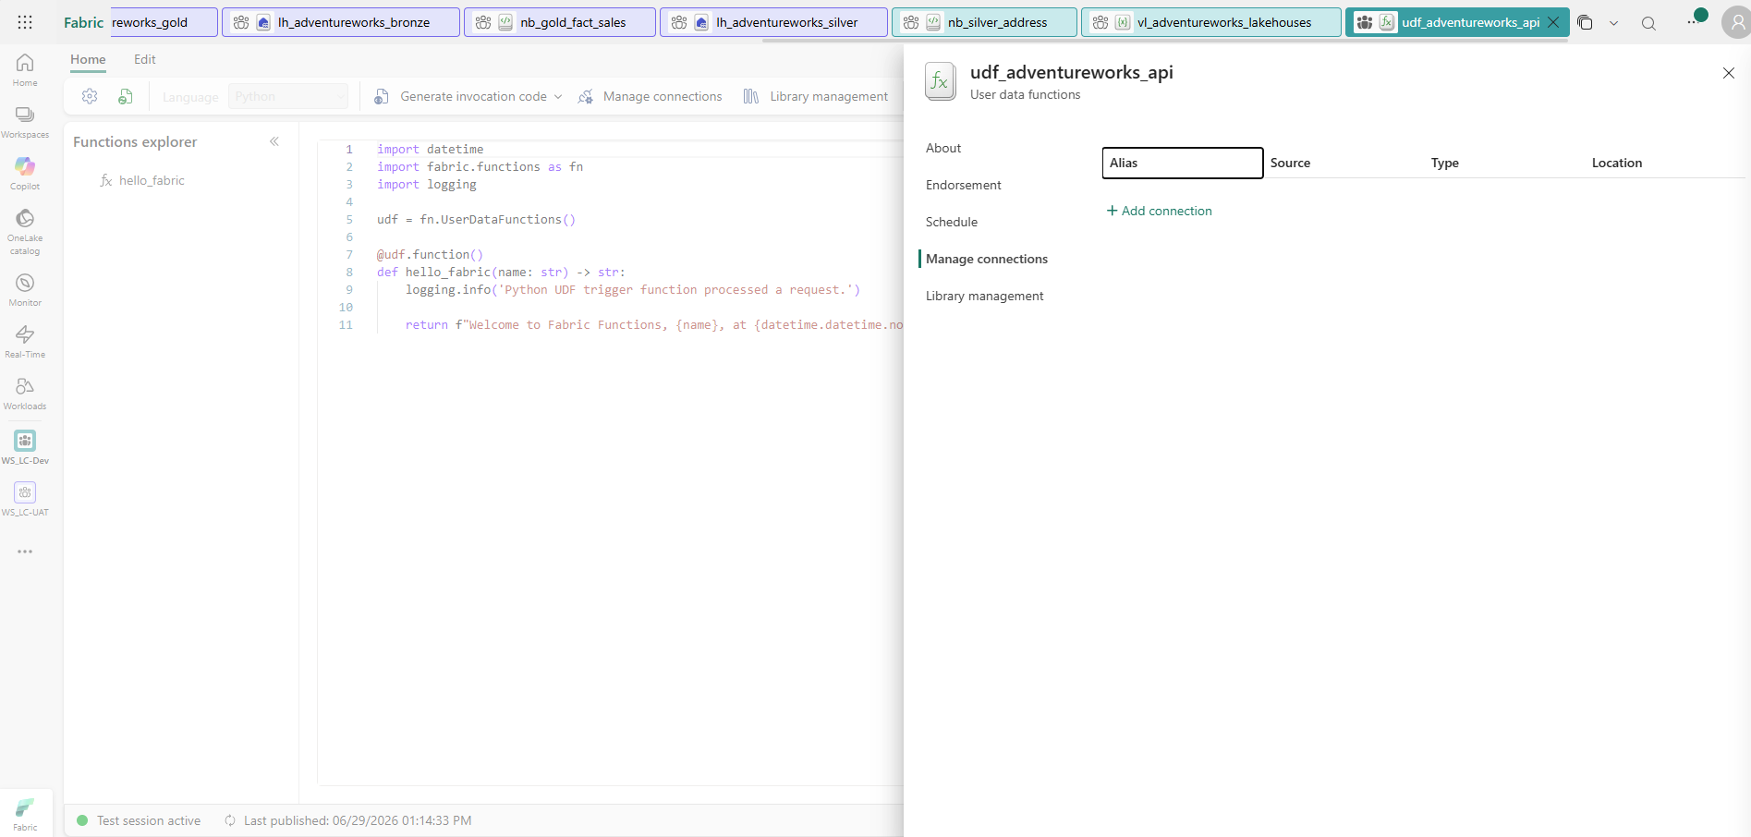Switch to nb_gold_fact_sales tab
This screenshot has width=1751, height=837.
pos(560,22)
